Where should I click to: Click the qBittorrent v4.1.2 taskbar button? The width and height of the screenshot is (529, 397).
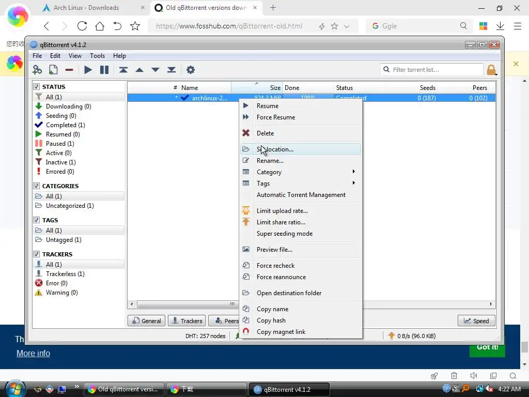[289, 389]
